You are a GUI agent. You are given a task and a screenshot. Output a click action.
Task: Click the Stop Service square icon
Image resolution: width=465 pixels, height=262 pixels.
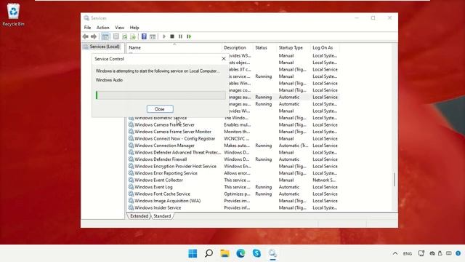[x=172, y=36]
